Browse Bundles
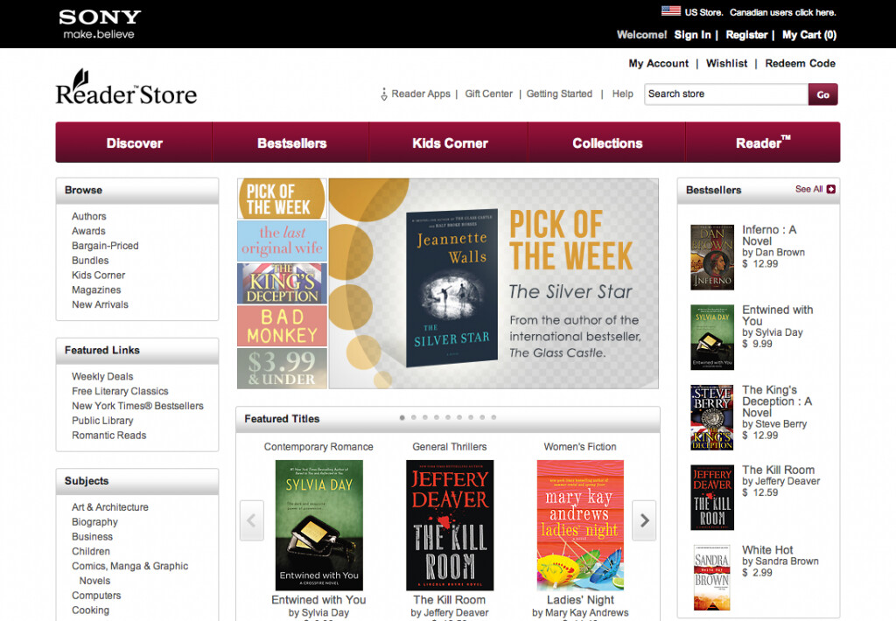 (x=90, y=261)
